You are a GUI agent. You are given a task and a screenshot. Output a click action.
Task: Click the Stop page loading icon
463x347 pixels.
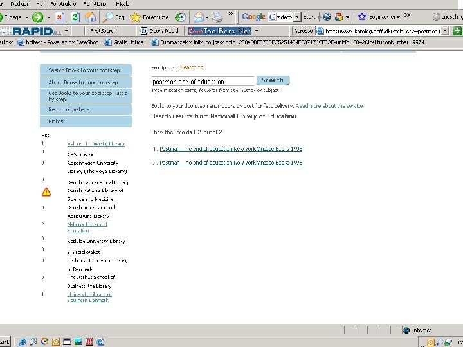pyautogui.click(x=59, y=17)
